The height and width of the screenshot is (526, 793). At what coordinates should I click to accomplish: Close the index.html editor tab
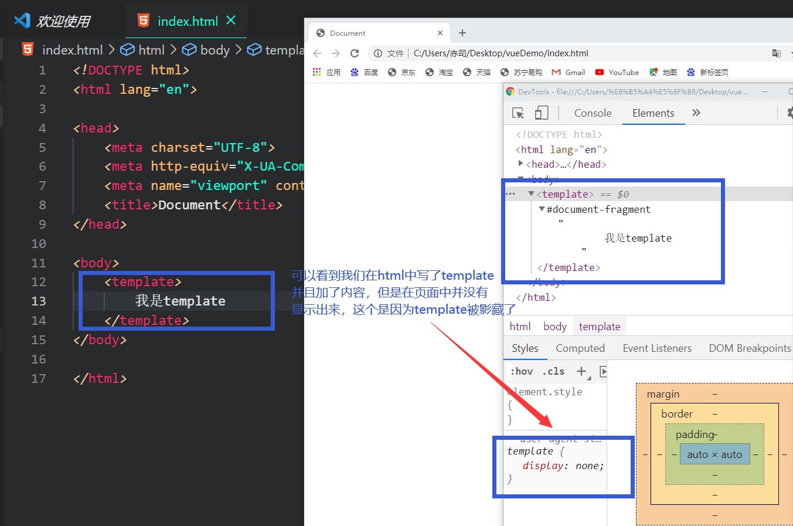231,21
